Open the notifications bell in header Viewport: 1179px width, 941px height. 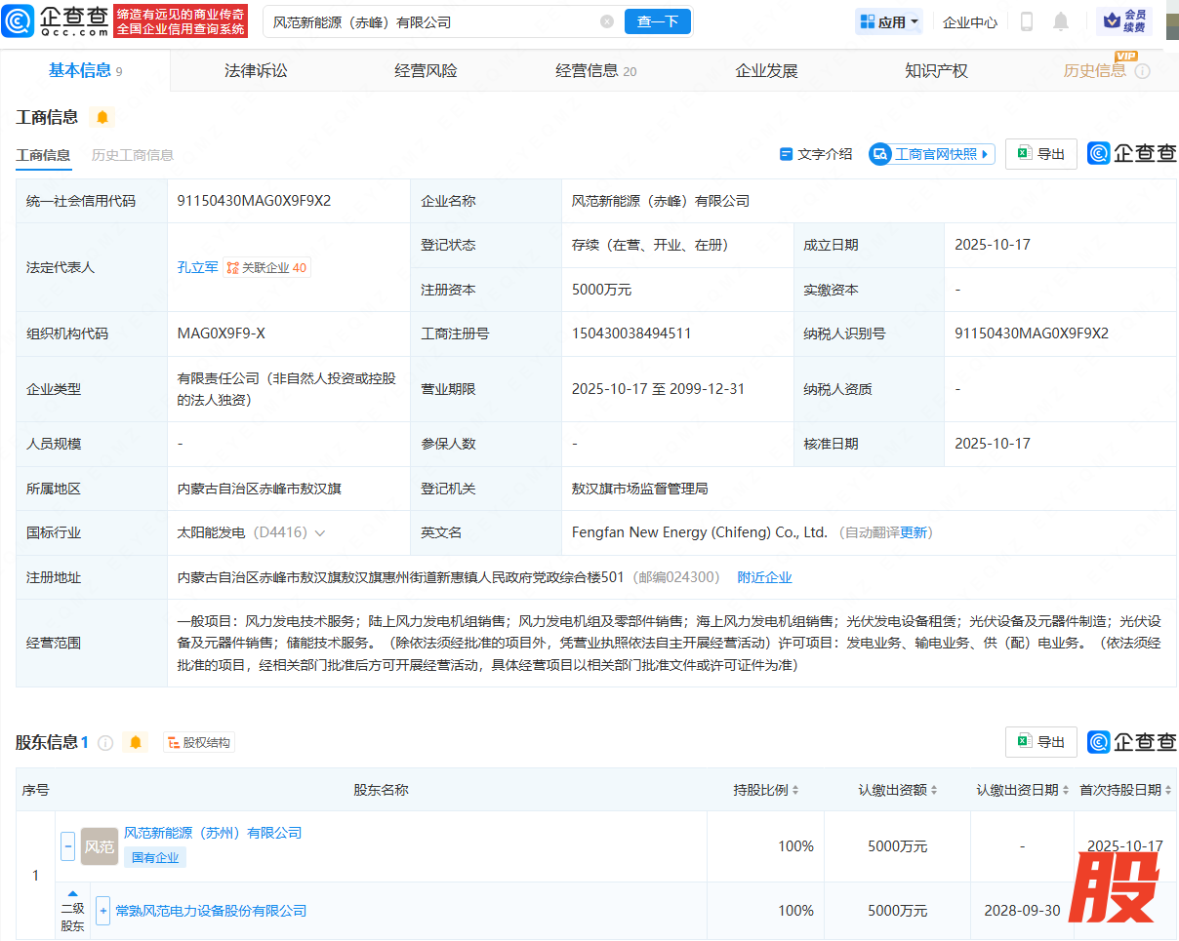pos(1061,21)
